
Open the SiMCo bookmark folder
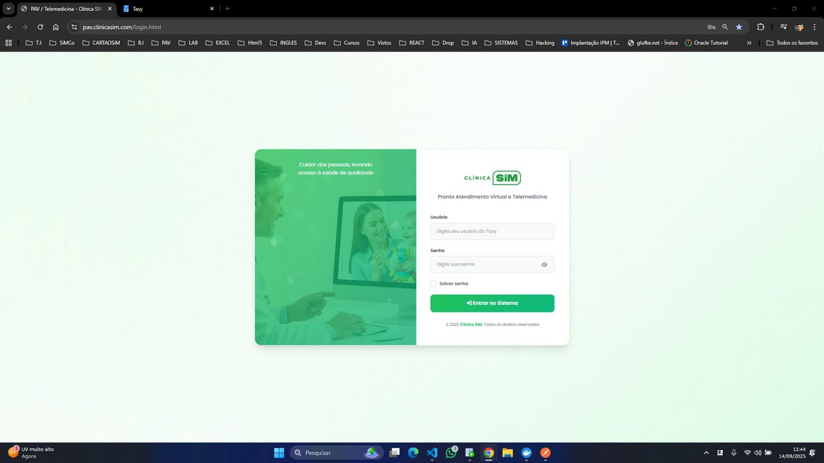[x=62, y=43]
